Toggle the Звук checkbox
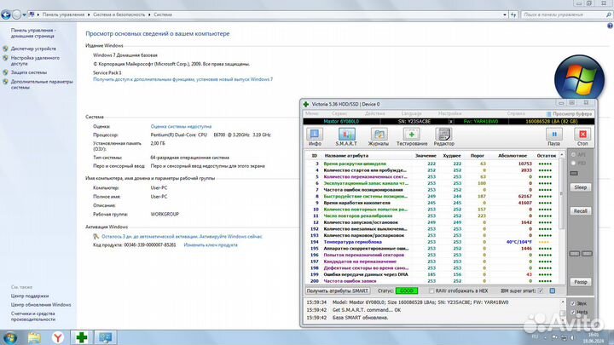Screen dimensions: 614x345 [573, 303]
